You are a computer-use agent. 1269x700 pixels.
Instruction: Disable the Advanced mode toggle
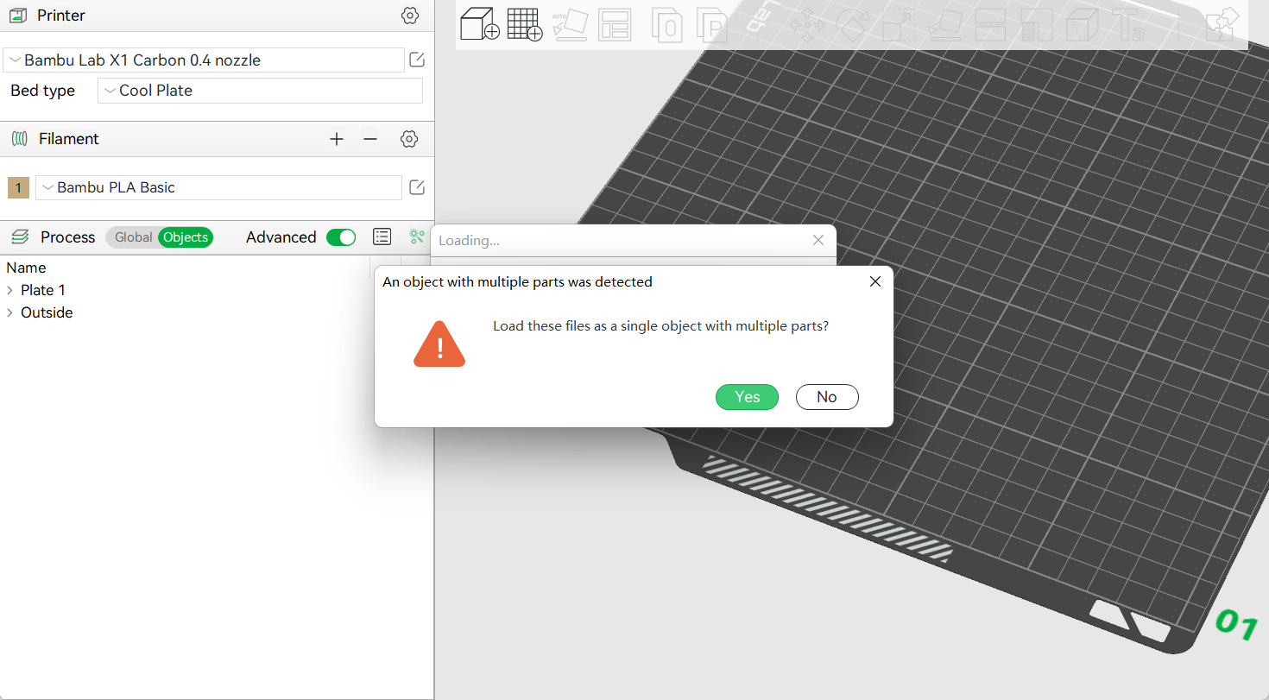pyautogui.click(x=341, y=236)
